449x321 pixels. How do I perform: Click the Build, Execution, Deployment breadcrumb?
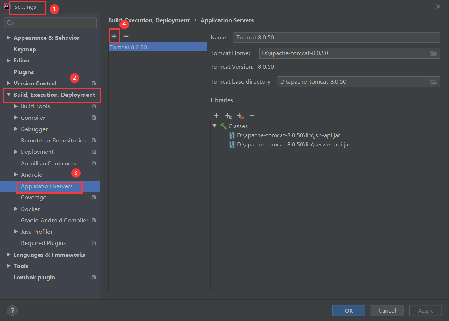(149, 20)
